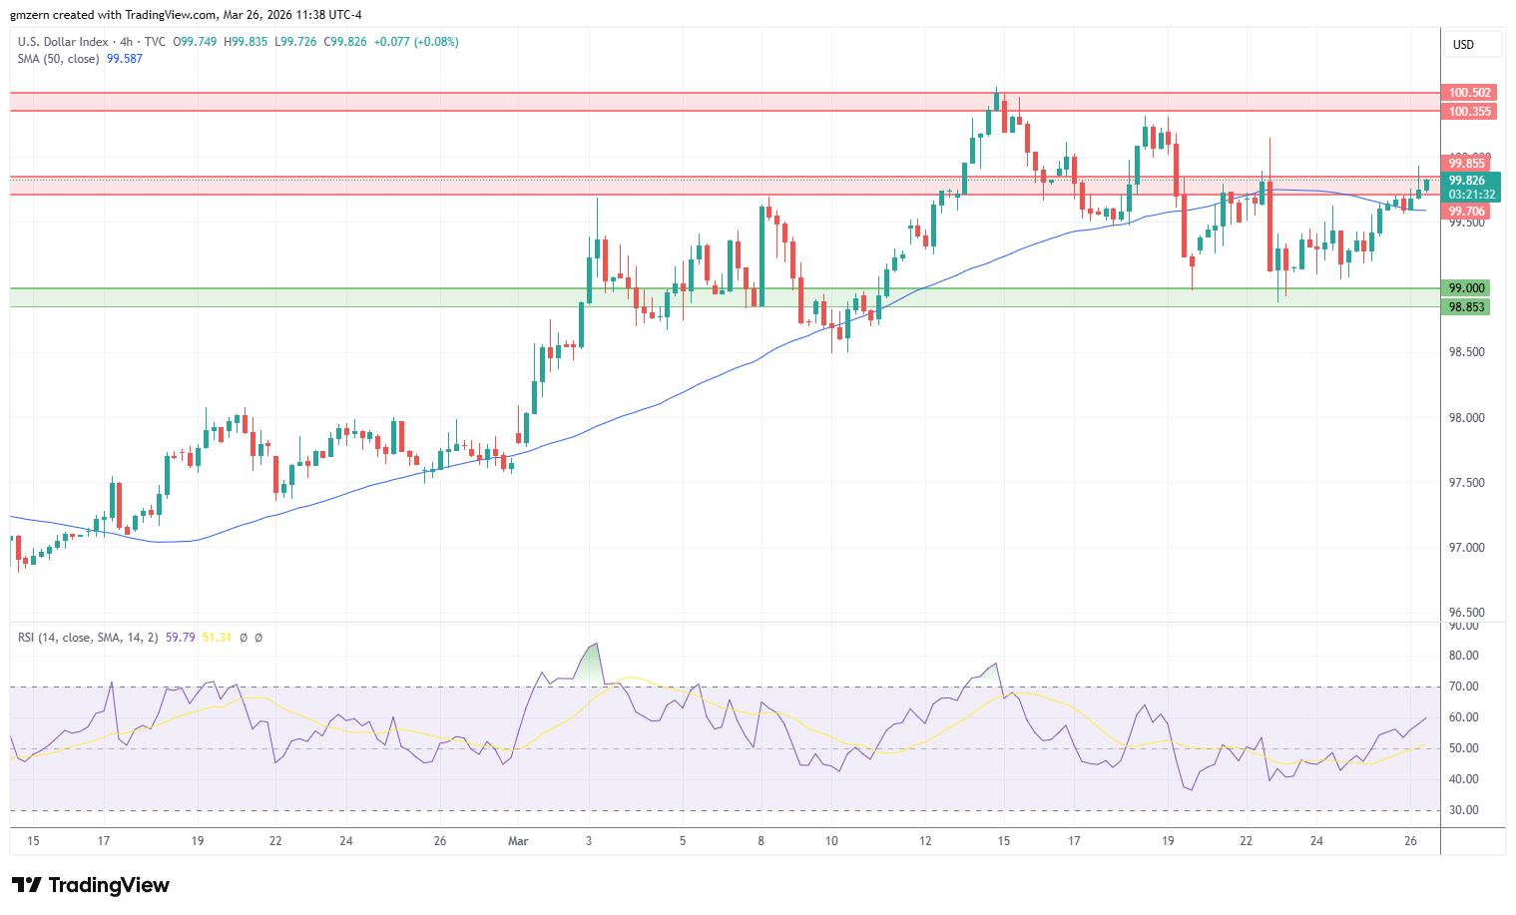Image resolution: width=1516 pixels, height=915 pixels.
Task: Click the 99.706 red price label
Action: pos(1467,212)
